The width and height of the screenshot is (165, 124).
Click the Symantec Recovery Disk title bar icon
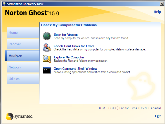(x=4, y=4)
